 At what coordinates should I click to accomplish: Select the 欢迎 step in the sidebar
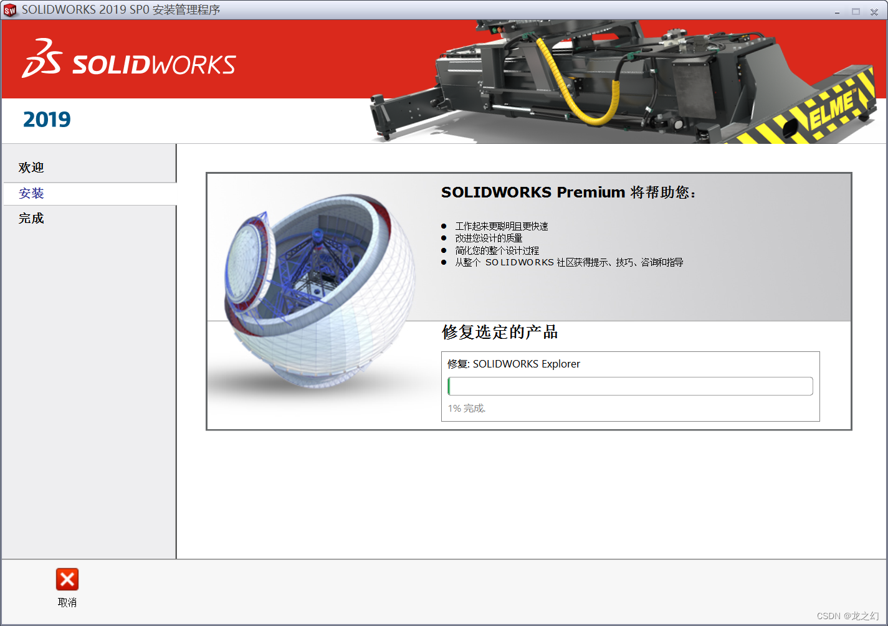point(31,168)
